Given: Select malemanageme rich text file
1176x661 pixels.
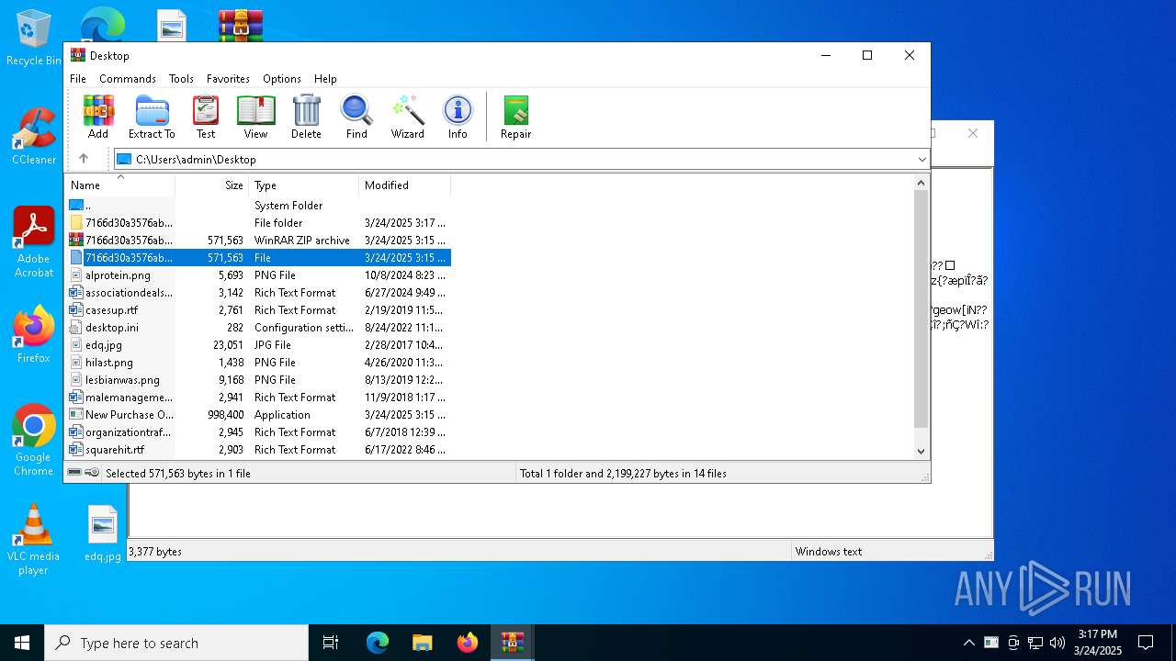Looking at the screenshot, I should (x=258, y=398).
